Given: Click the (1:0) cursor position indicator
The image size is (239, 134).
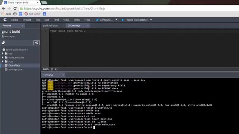Looking at the screenshot, I should [54, 69].
